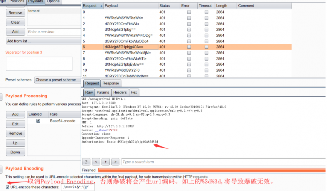Image resolution: width=327 pixels, height=191 pixels.
Task: Toggle Error checkbox for request 0
Action: 189,12
